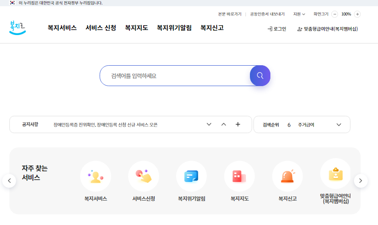Open the 복지서비스 main menu

coord(62,28)
